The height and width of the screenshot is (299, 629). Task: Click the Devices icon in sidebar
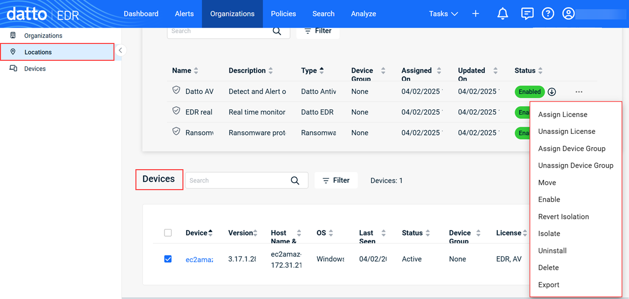pos(13,68)
